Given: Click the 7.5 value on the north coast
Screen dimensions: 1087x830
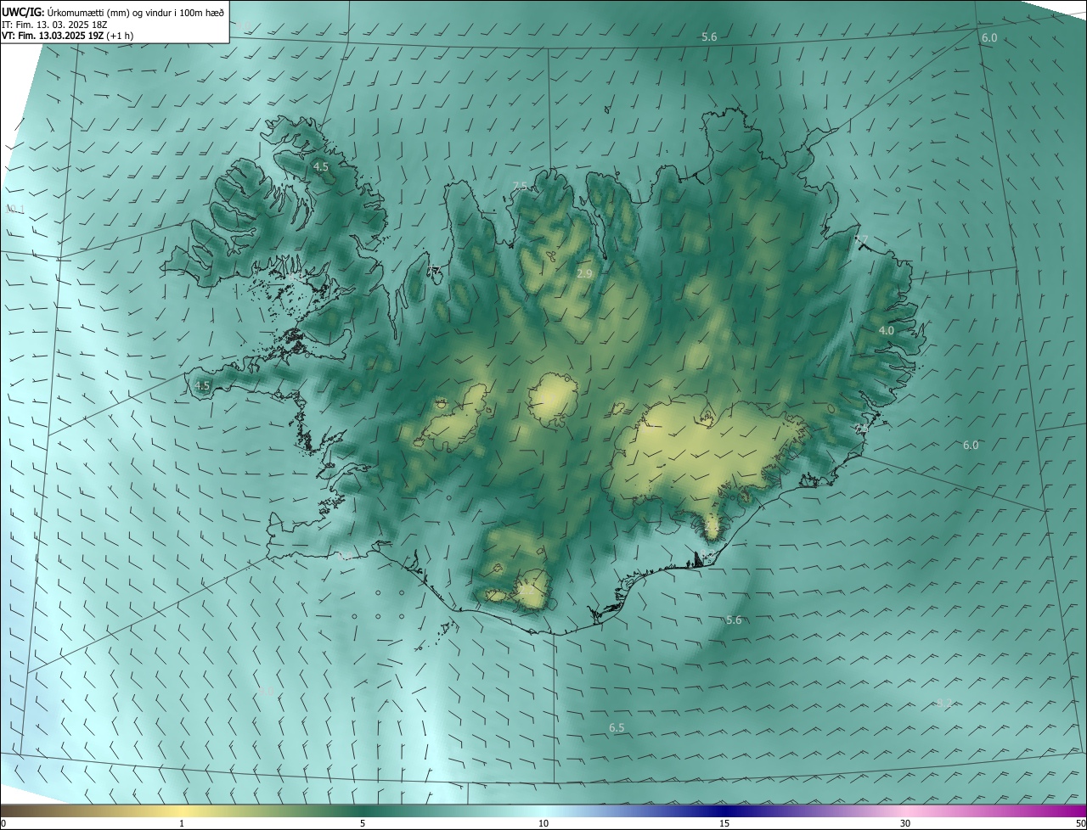Looking at the screenshot, I should [520, 186].
